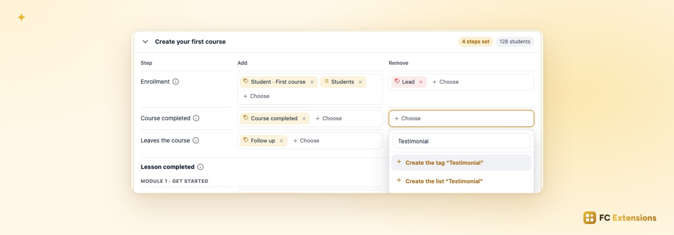Click plus icon of Create the tag option
674x235 pixels.
click(x=399, y=162)
